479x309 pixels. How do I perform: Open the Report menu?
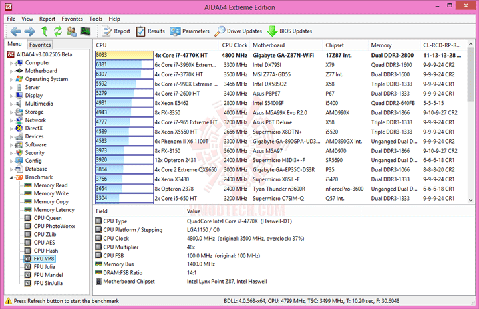coord(47,19)
